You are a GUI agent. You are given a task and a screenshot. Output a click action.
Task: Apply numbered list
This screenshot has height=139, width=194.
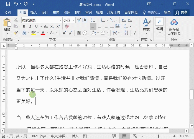click(103, 20)
